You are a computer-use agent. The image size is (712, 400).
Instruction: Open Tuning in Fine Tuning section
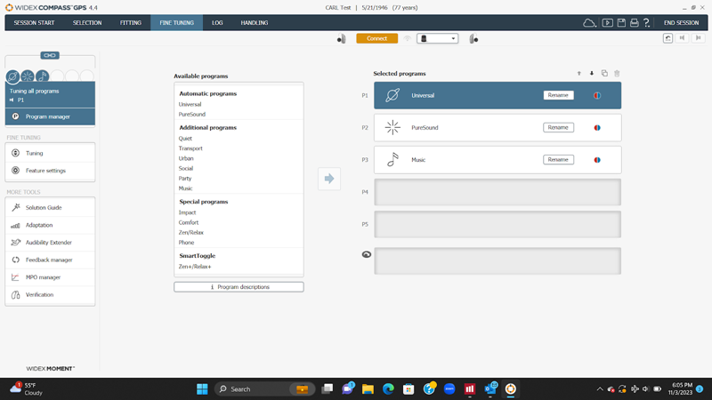point(50,153)
